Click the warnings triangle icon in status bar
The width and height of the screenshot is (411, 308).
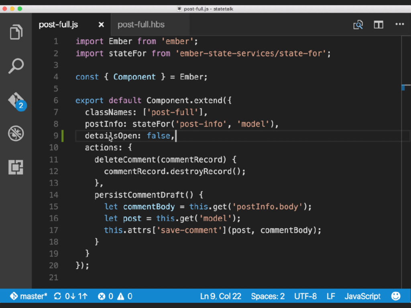tap(120, 296)
